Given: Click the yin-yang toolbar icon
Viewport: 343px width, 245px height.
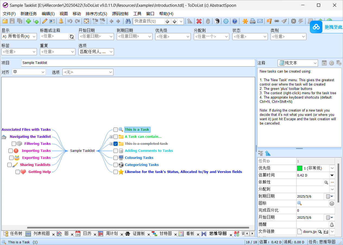Looking at the screenshot, I should [x=217, y=21].
